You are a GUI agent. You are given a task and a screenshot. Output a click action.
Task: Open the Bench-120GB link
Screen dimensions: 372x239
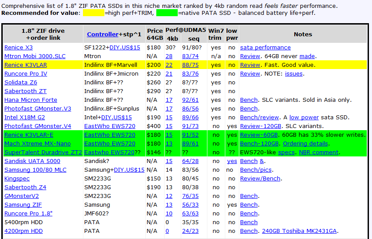point(259,144)
